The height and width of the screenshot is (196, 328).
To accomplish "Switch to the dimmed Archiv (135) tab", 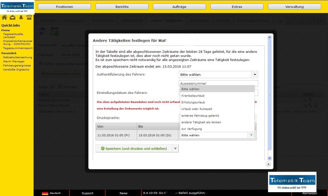I will coord(74,21).
